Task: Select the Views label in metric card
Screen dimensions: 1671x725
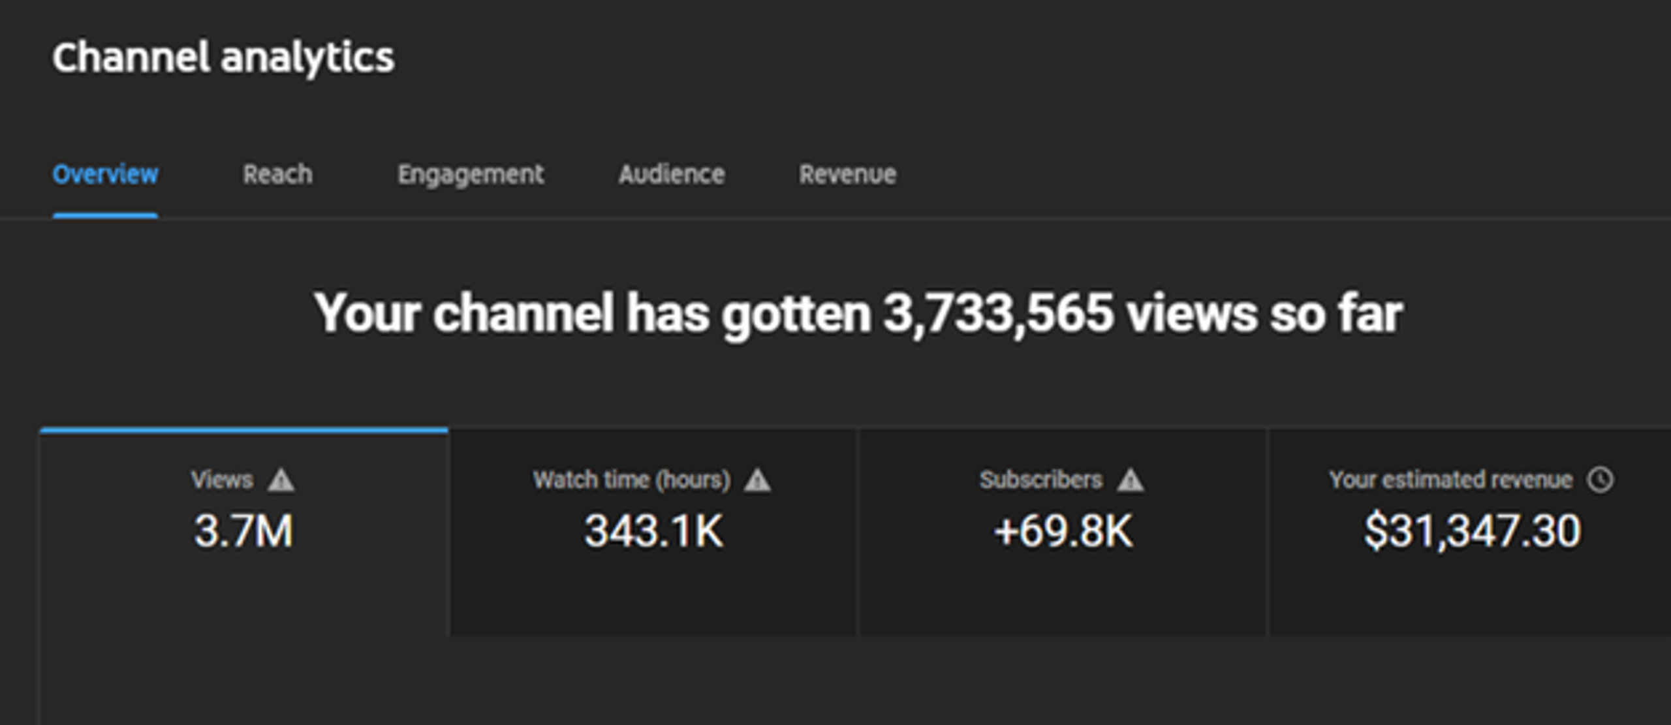Action: 222,480
